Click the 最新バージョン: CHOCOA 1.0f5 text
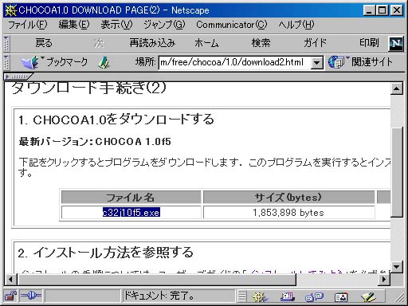Viewport: 408px width, 306px height. [95, 142]
